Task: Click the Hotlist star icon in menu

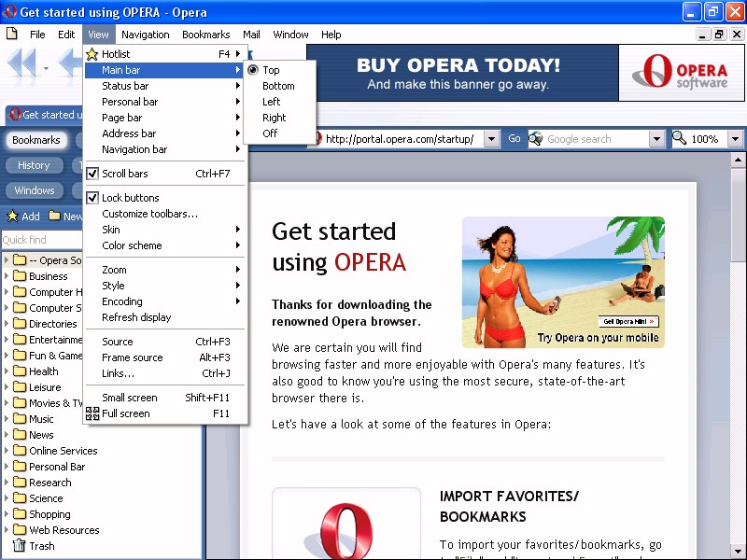Action: [x=92, y=54]
